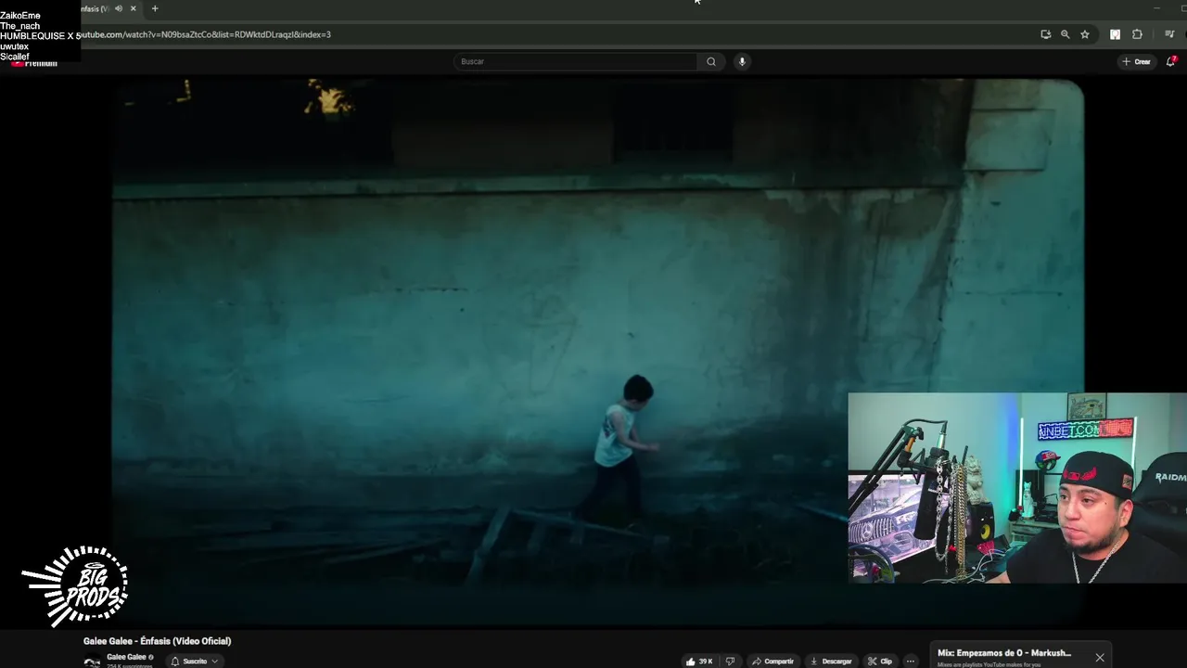This screenshot has height=668, width=1187.
Task: Expand the Suscrito subscription dropdown
Action: coord(195,662)
